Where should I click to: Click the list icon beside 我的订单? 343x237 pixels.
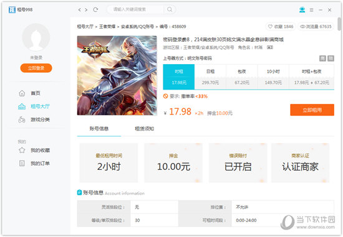(22, 163)
